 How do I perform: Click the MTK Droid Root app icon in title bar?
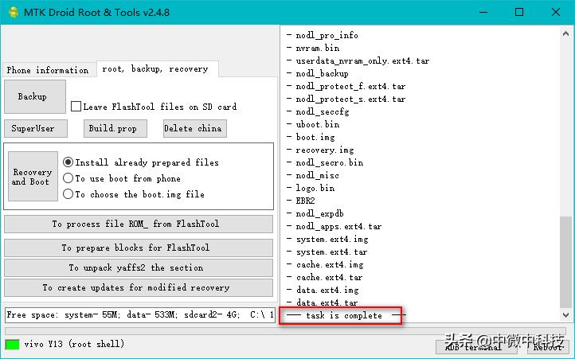pyautogui.click(x=14, y=12)
